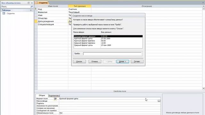The width and height of the screenshot is (205, 115).
Task: Collapse the navigation pane with double chevron
Action: coord(32,3)
